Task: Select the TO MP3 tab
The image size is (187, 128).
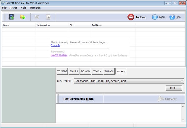Action: [121, 71]
